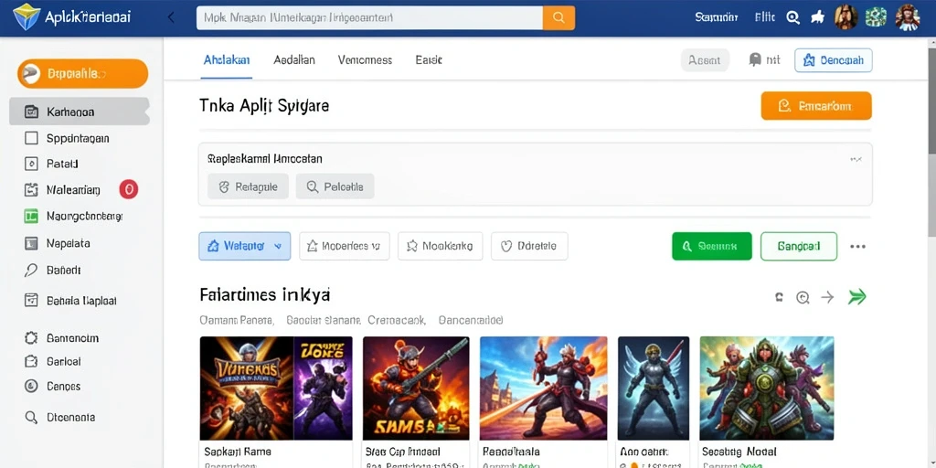Switch to the Aedallan tab
936x468 pixels.
pyautogui.click(x=294, y=59)
